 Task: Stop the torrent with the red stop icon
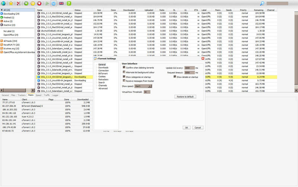tap(39, 3)
